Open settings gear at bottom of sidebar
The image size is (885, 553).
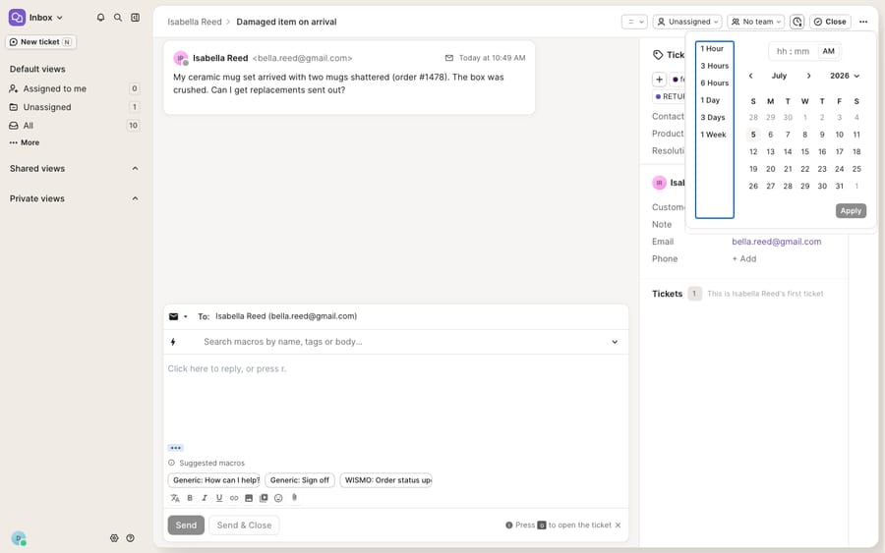pyautogui.click(x=114, y=538)
